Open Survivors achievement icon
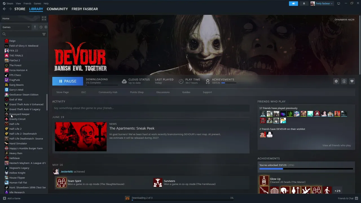This screenshot has height=203, width=361. (x=158, y=182)
